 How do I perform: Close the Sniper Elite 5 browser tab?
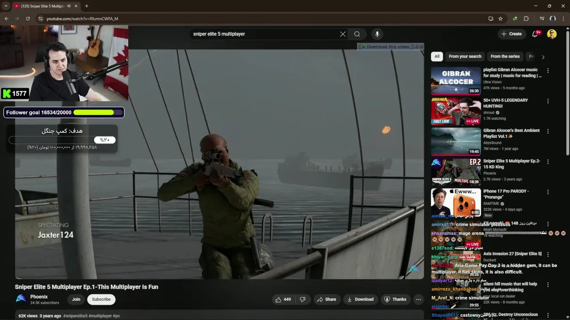[x=76, y=6]
